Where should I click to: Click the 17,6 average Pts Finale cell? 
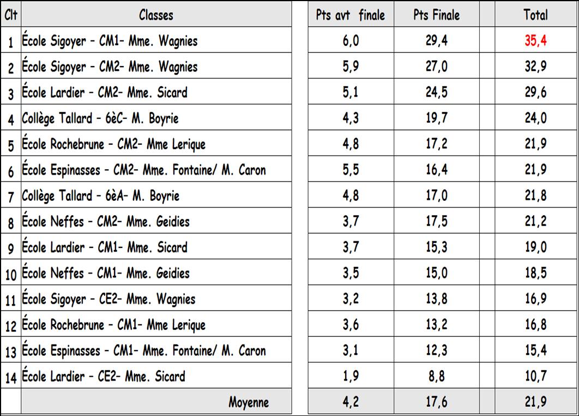pyautogui.click(x=437, y=401)
